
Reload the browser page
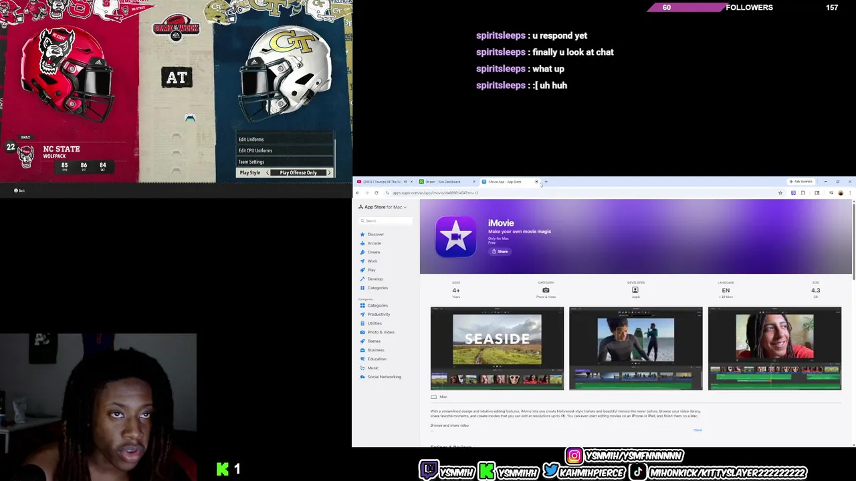[x=376, y=193]
